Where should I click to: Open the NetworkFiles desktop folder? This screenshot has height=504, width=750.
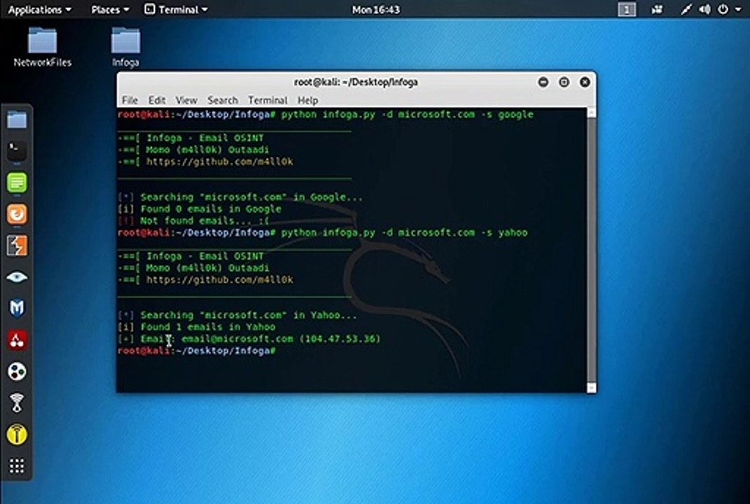pos(42,47)
